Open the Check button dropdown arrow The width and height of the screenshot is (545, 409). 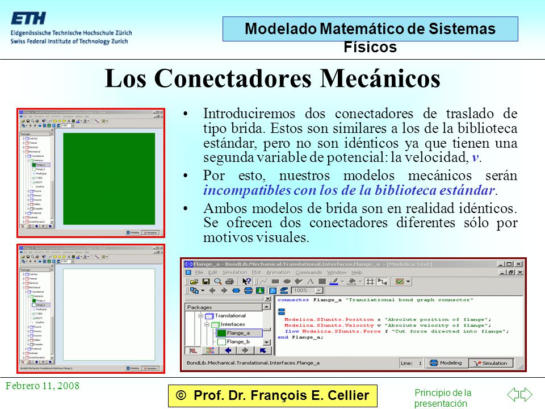(408, 281)
